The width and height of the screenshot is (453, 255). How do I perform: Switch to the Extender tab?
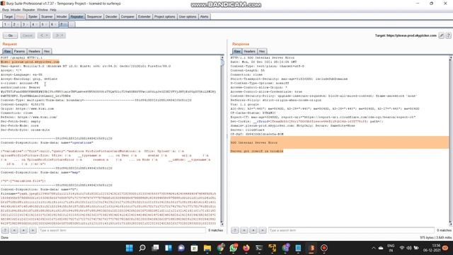click(x=144, y=17)
